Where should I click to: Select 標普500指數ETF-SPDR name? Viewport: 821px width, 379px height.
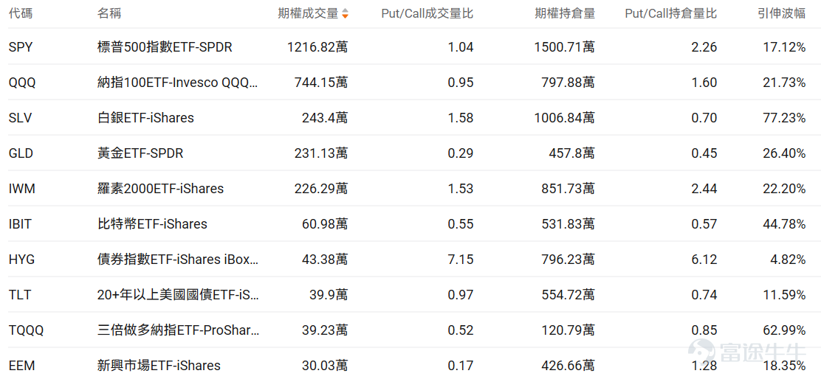pyautogui.click(x=165, y=47)
